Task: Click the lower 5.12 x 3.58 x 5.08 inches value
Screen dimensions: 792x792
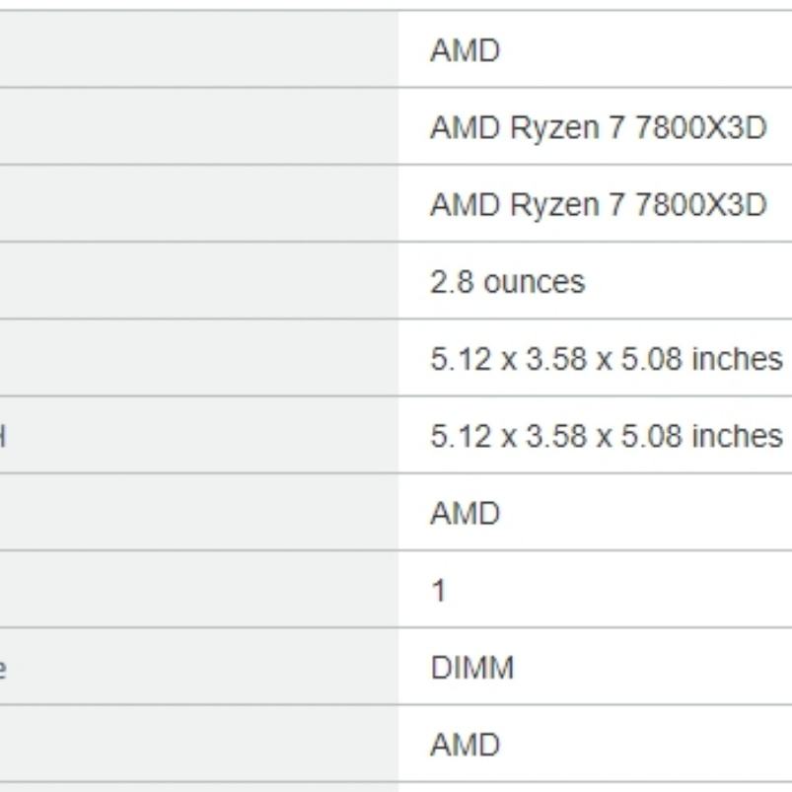Action: (606, 435)
